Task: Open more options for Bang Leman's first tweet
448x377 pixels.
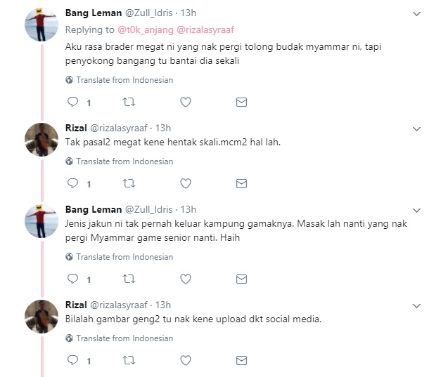Action: 416,13
